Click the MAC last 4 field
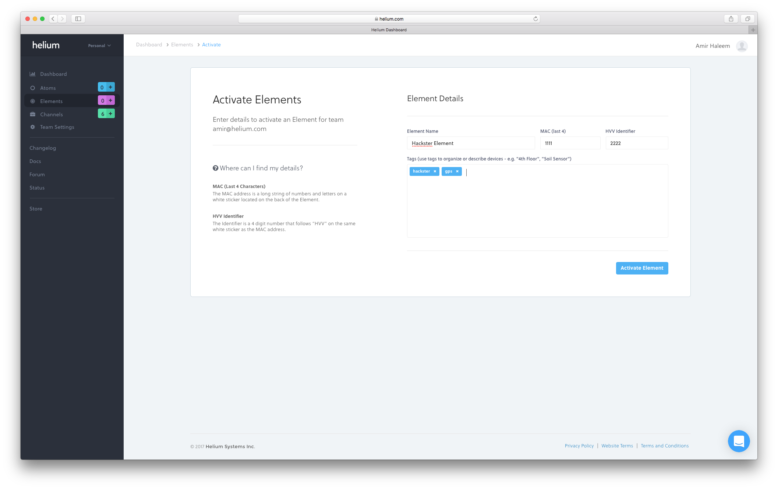Screen dimensions: 778x489 point(570,143)
